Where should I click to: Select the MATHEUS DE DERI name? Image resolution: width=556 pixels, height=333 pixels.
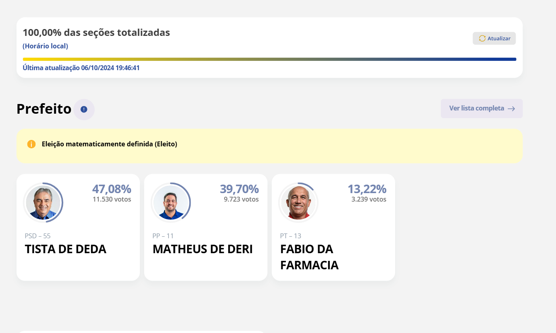tap(202, 249)
